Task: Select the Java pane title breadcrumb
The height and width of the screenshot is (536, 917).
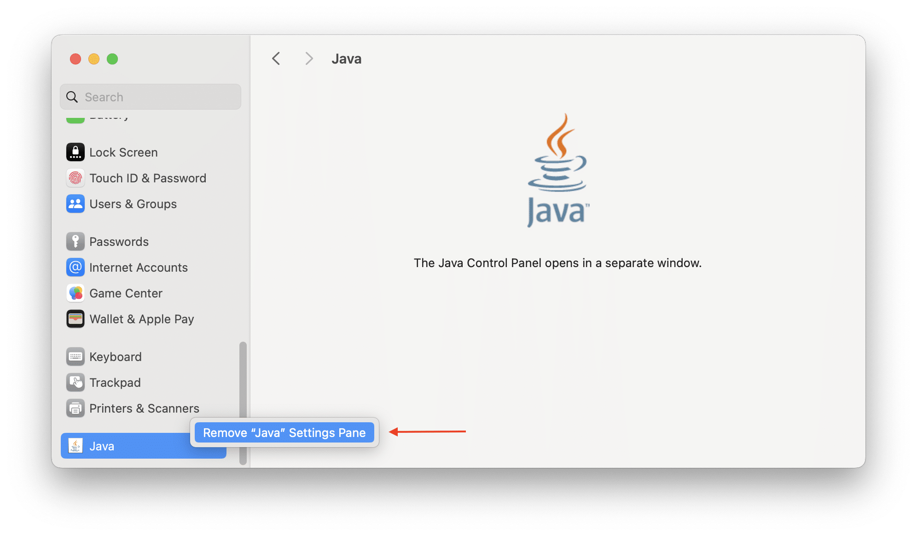Action: [x=346, y=58]
